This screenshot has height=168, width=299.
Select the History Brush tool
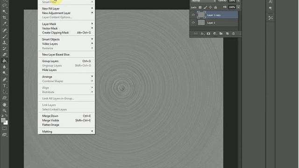[4, 49]
